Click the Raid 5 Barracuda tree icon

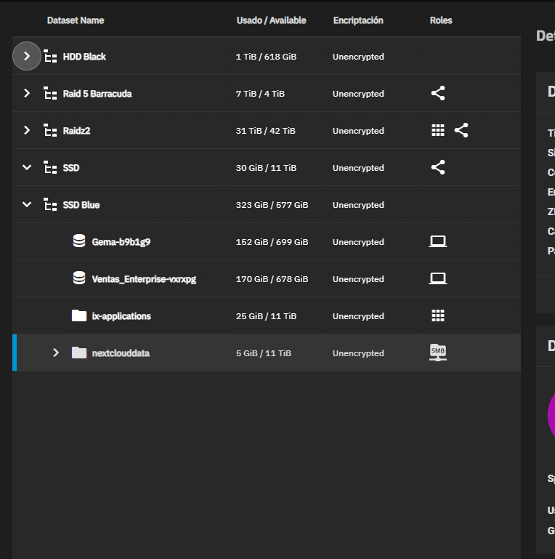coord(50,93)
